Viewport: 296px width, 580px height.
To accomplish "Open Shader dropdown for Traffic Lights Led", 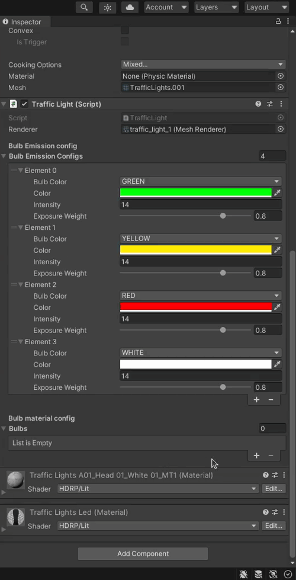I will tap(158, 525).
